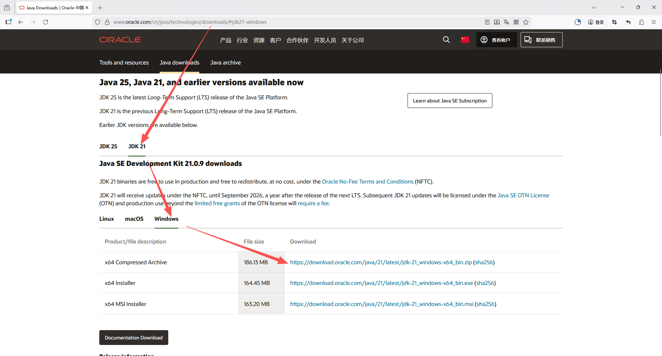Click the screenshot crop tool icon
This screenshot has height=356, width=662.
614,22
